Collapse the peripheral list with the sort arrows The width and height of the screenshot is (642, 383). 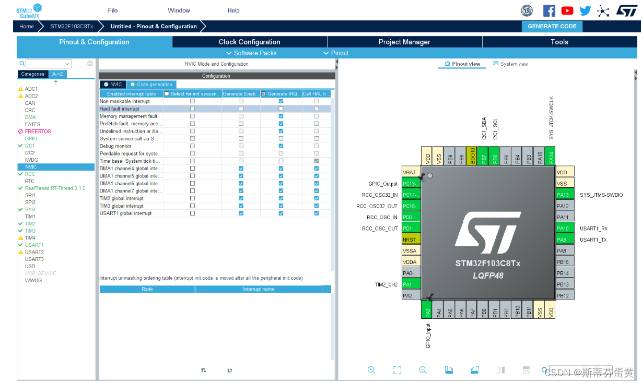[56, 81]
